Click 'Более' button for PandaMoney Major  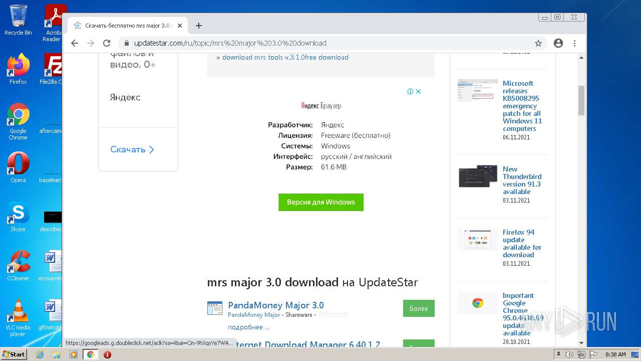419,308
